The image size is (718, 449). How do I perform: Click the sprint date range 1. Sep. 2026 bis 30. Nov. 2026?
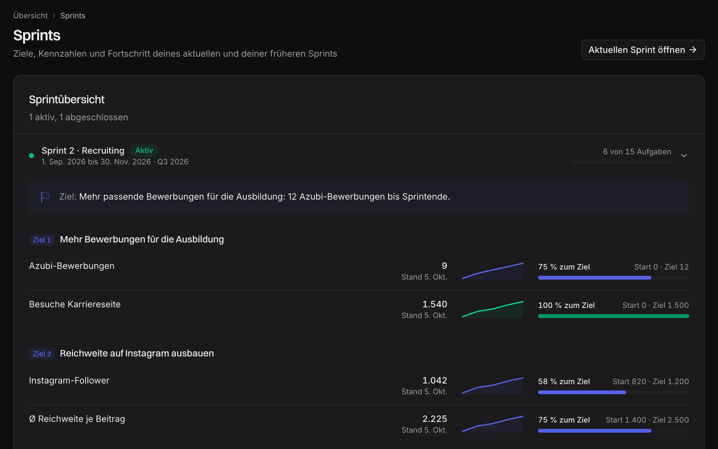tap(96, 162)
